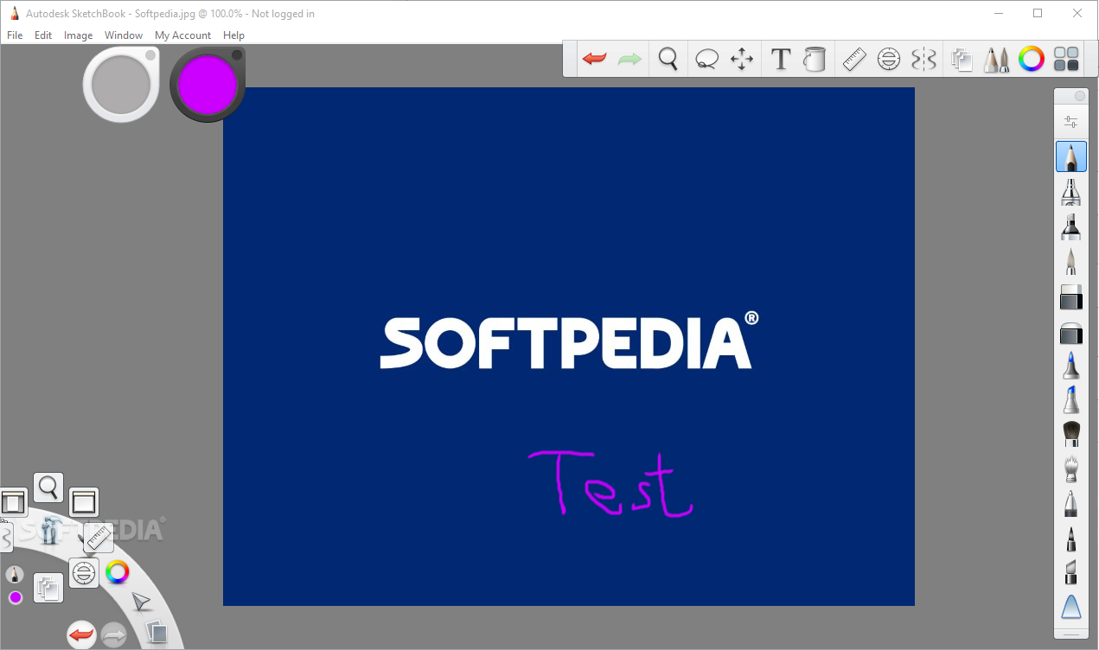The image size is (1099, 650).
Task: Open the gray brush size puck
Action: coord(121,84)
